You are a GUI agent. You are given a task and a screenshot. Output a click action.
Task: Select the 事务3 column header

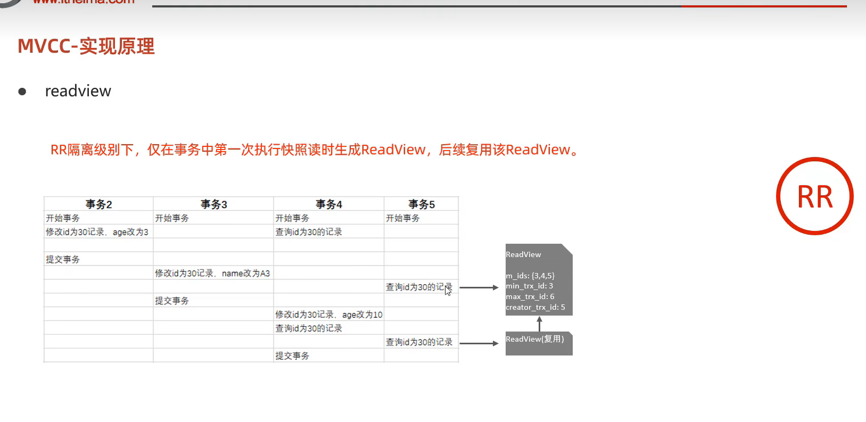click(213, 204)
